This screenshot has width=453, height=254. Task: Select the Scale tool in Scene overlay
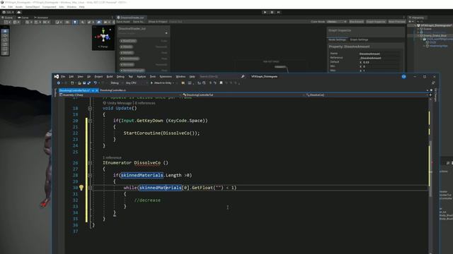[5, 44]
